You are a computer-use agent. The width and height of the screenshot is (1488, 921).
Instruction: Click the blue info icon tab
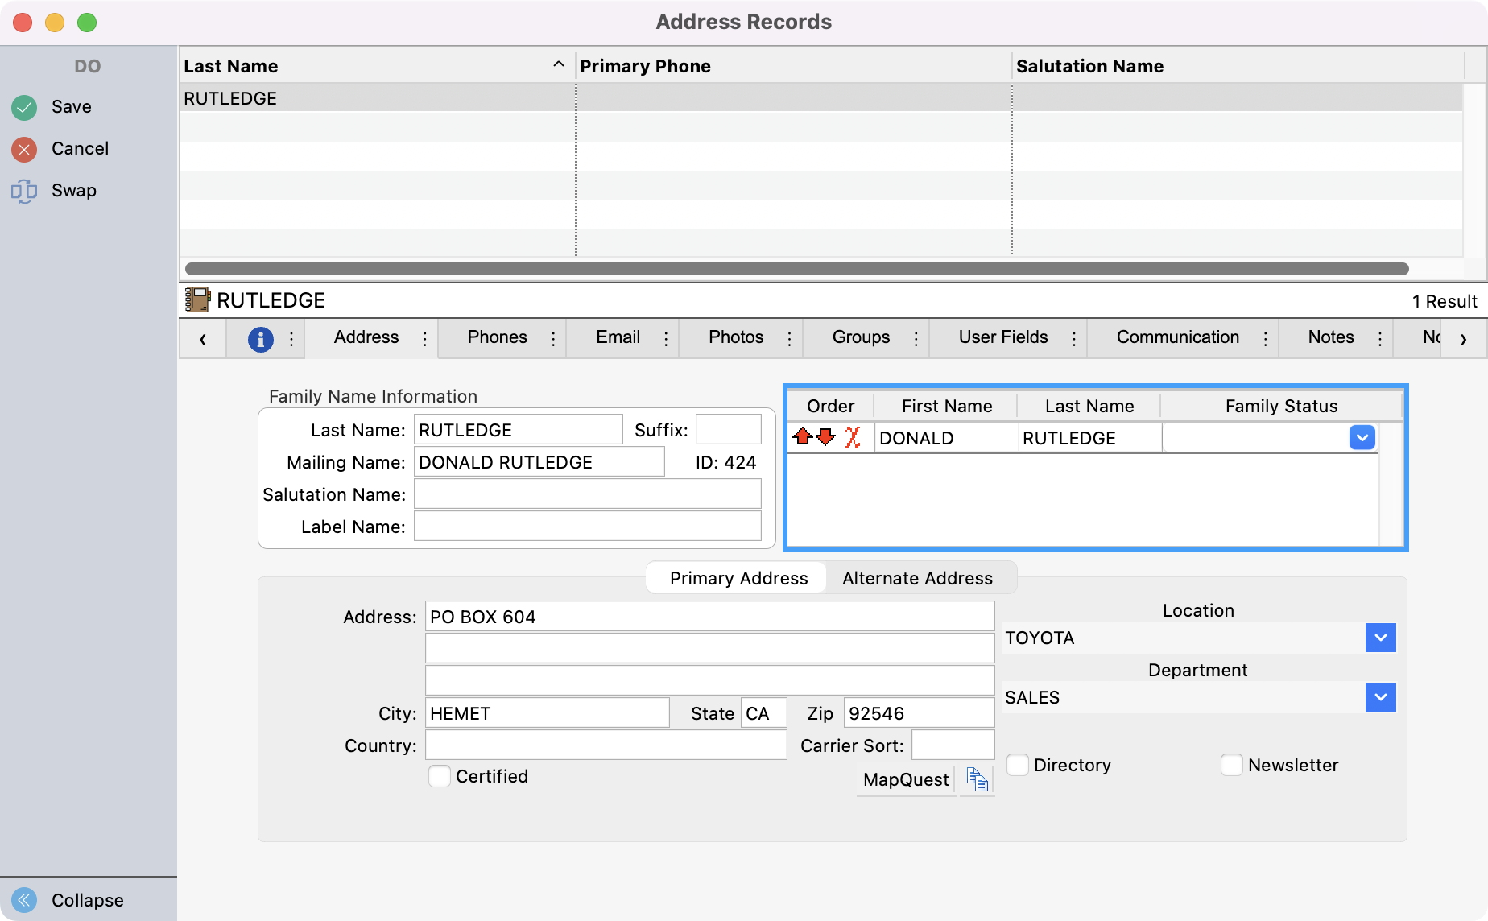(260, 339)
